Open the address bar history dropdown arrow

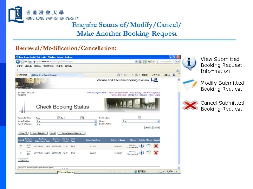point(136,62)
